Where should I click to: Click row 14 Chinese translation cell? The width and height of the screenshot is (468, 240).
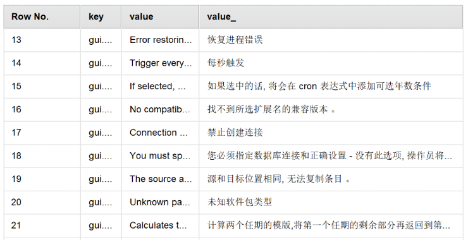coord(331,63)
